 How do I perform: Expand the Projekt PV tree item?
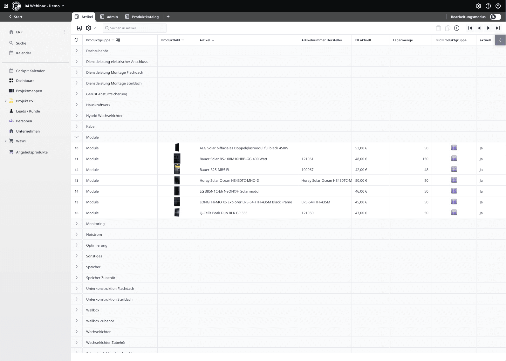coord(6,101)
